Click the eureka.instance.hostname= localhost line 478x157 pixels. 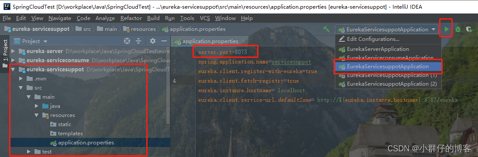(x=251, y=90)
